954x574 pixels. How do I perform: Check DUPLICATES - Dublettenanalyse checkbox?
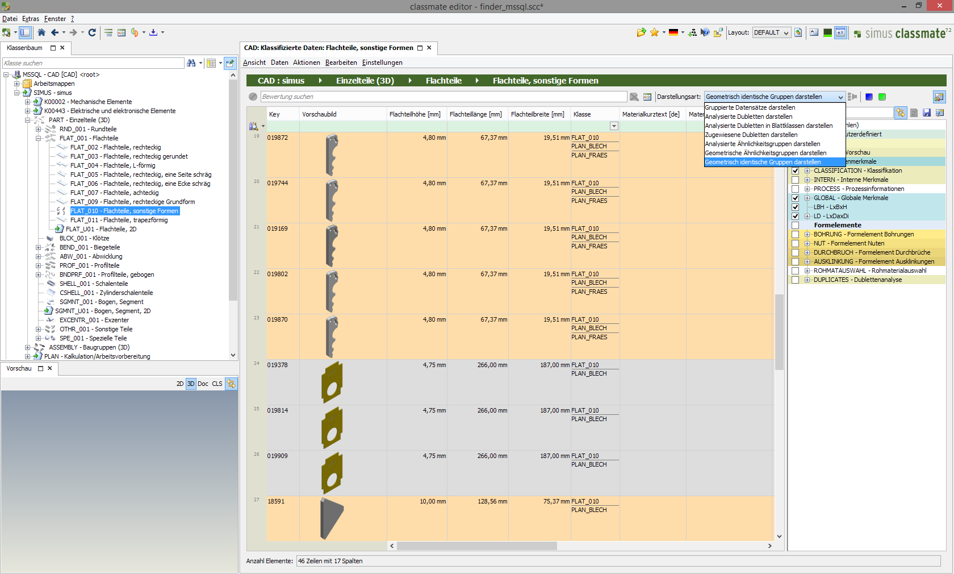pyautogui.click(x=795, y=280)
